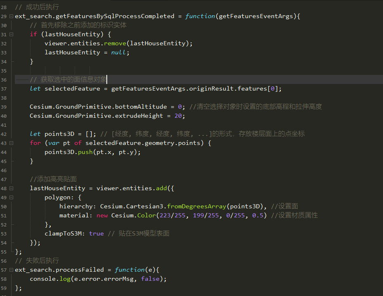Click the 'of' keyword on line 43

[78, 143]
